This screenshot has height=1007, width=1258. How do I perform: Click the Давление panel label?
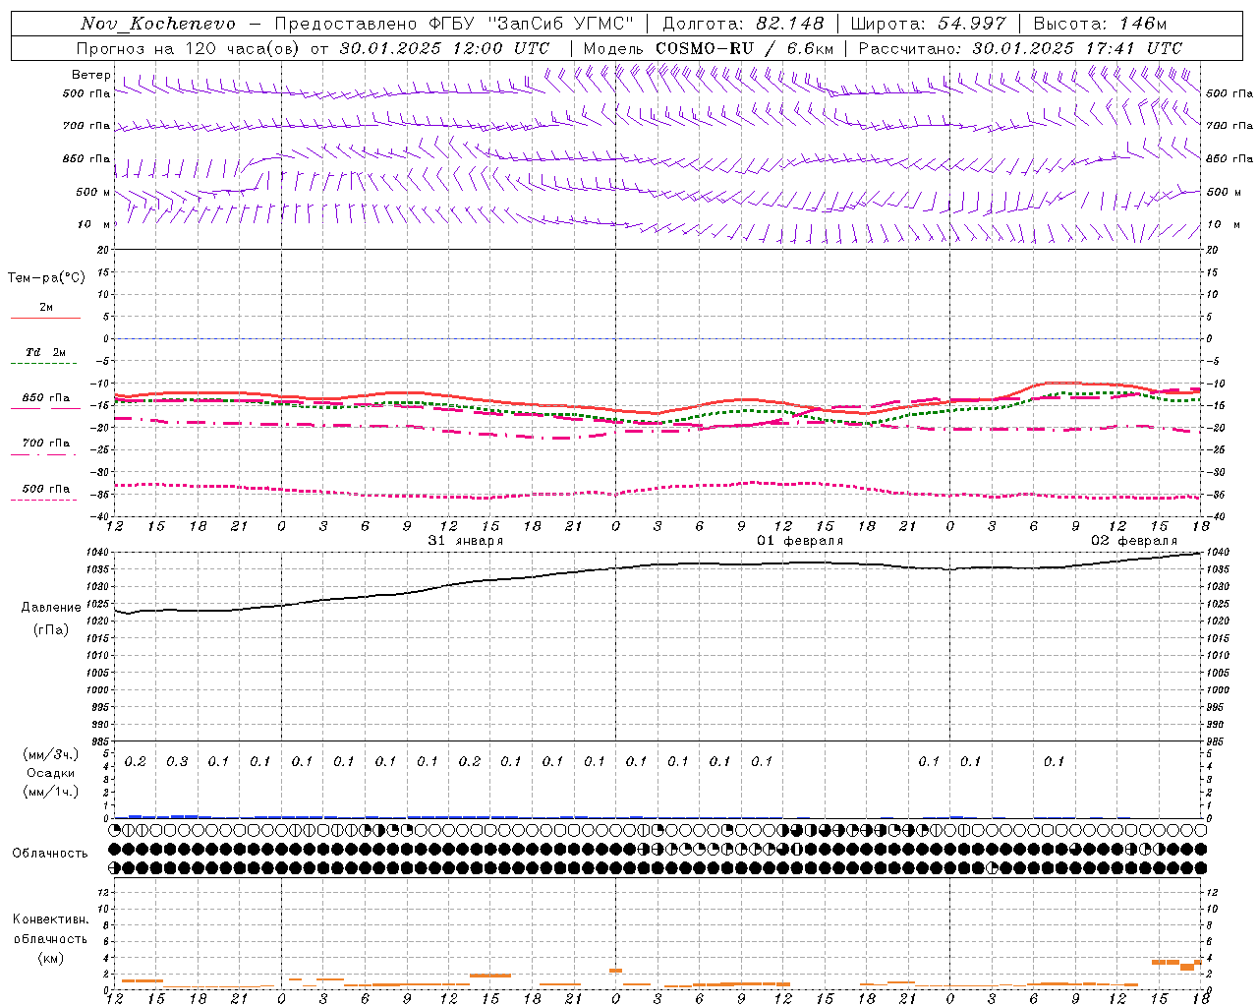(x=50, y=608)
